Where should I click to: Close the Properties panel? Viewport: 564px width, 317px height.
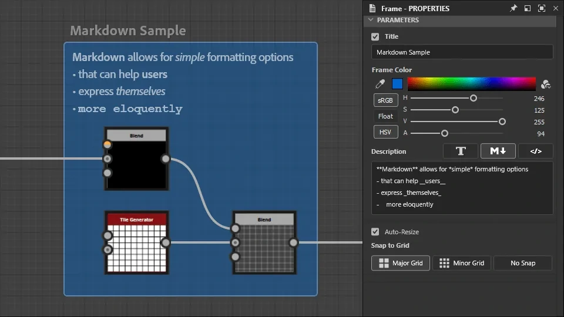point(556,8)
